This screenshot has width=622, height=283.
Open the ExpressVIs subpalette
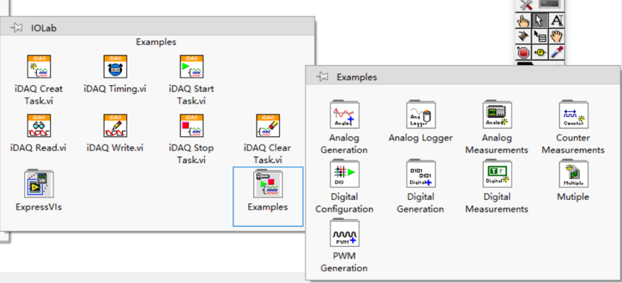(39, 183)
